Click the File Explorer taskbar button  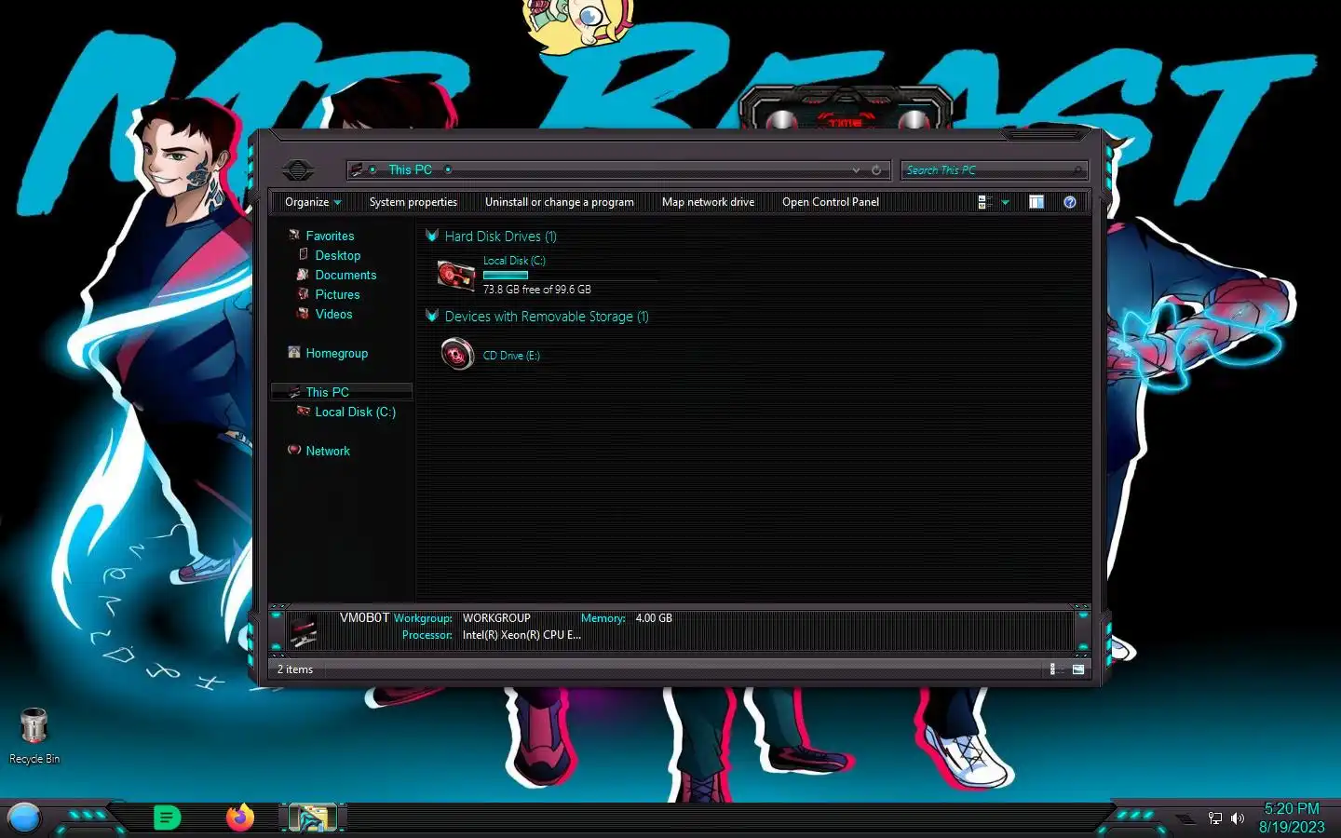[x=312, y=818]
